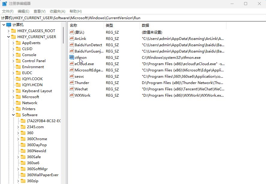Click the HKEY_CURRENT_USER folder icon
Image resolution: width=266 pixels, height=184 pixels.
[13, 37]
